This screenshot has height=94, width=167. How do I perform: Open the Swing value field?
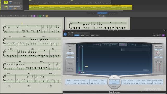click(70, 57)
